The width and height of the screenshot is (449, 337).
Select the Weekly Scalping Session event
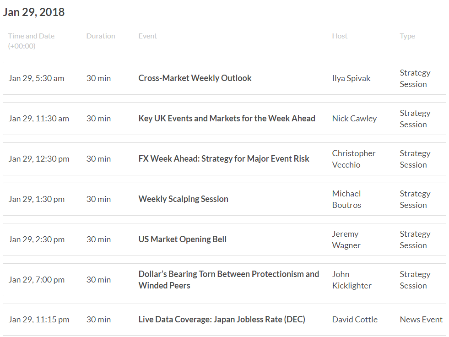183,199
